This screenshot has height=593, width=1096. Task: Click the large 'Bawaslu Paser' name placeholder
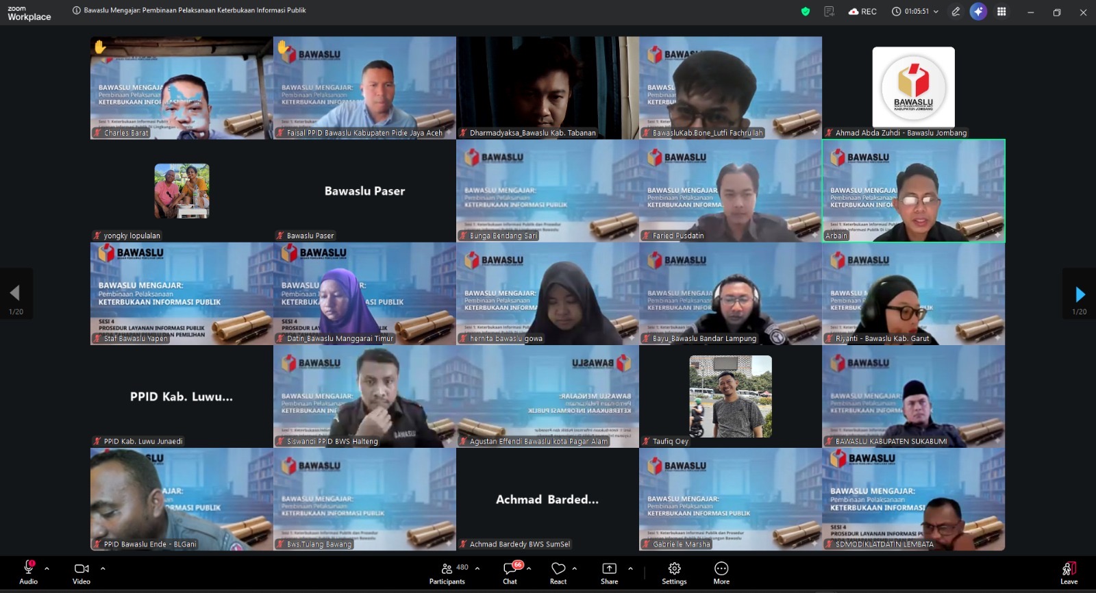(x=365, y=191)
